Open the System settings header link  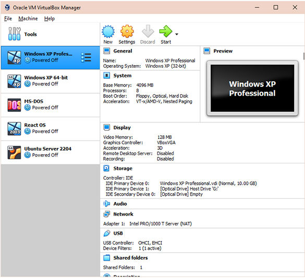point(123,75)
